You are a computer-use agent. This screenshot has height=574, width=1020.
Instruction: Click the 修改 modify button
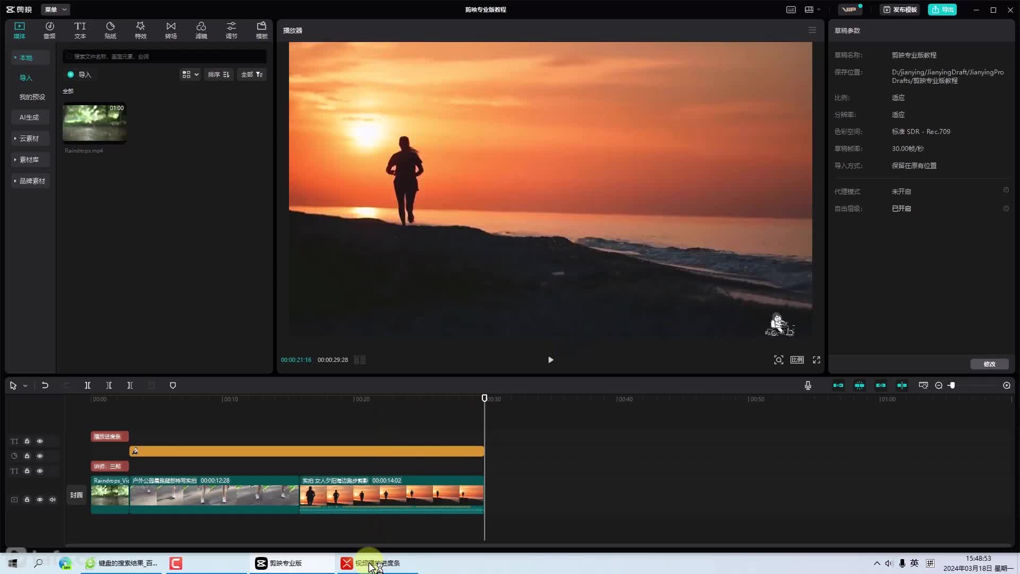coord(989,364)
